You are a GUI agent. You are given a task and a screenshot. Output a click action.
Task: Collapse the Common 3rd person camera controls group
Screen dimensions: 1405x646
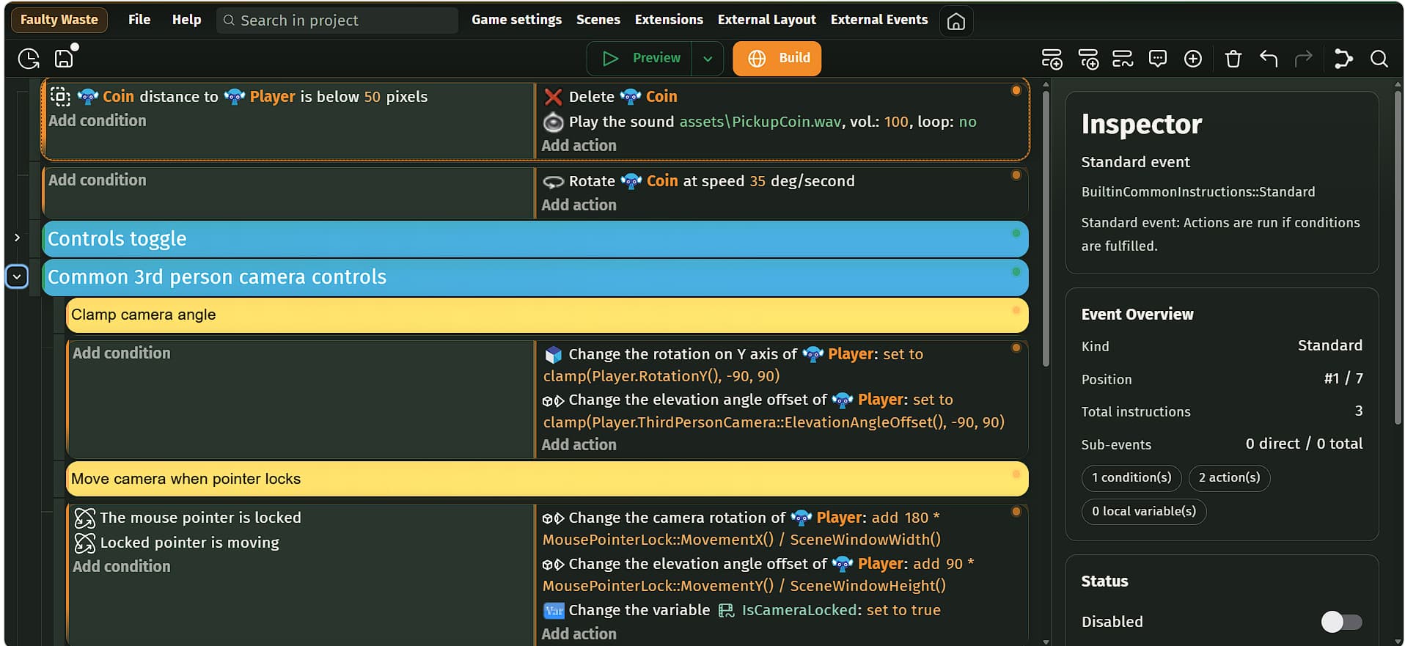point(17,276)
